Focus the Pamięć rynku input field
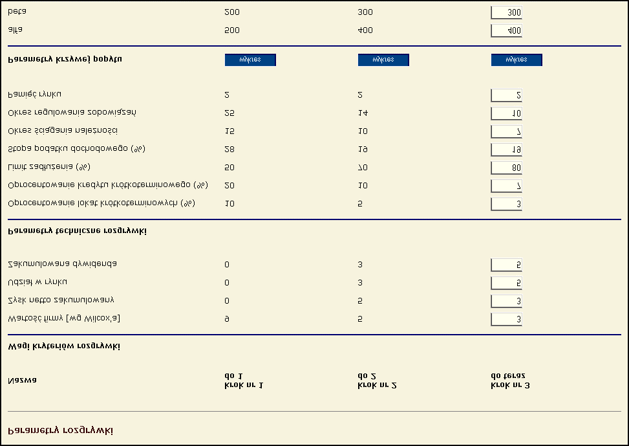This screenshot has height=446, width=629. tap(506, 95)
